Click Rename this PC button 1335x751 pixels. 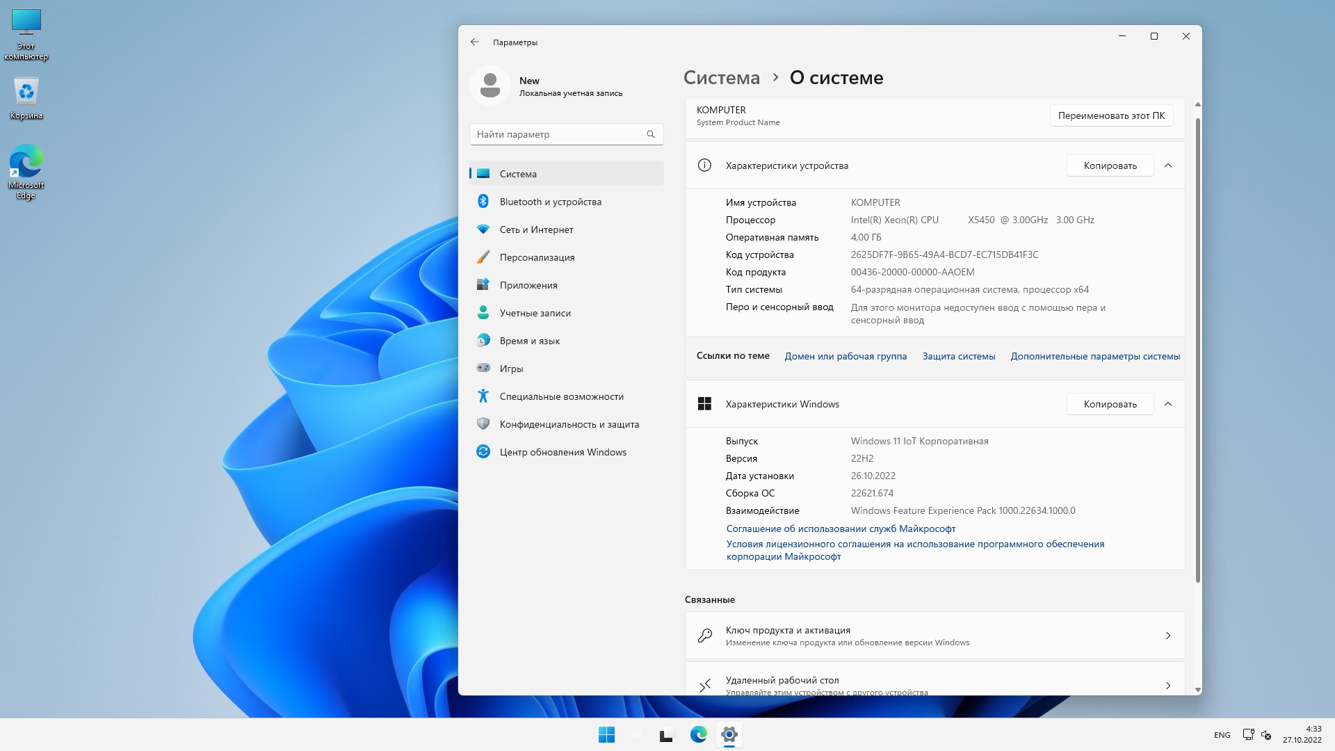pyautogui.click(x=1111, y=115)
